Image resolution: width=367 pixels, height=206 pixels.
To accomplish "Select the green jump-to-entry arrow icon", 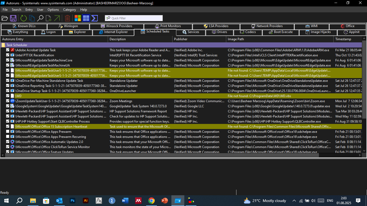I will (x=57, y=18).
